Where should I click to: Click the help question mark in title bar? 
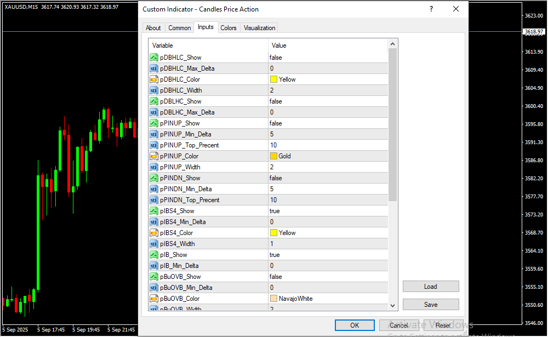click(431, 9)
